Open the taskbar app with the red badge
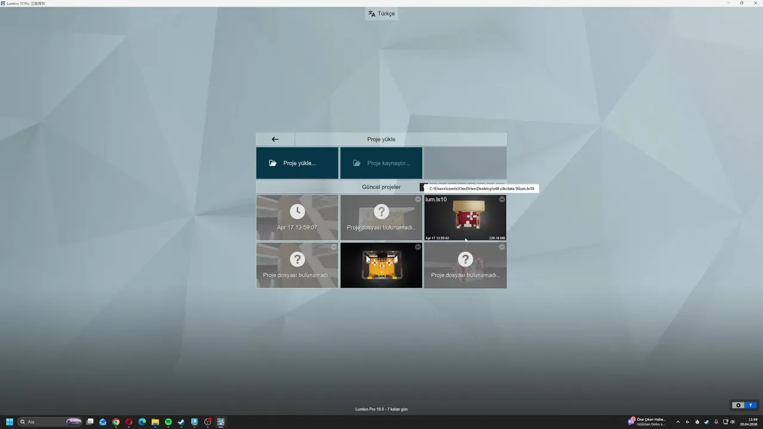Screen dimensions: 763x429 (x=207, y=422)
